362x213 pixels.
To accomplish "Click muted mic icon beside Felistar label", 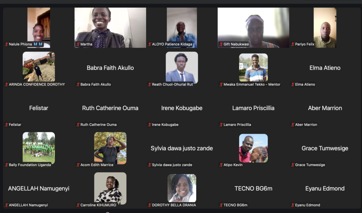I will [6, 125].
